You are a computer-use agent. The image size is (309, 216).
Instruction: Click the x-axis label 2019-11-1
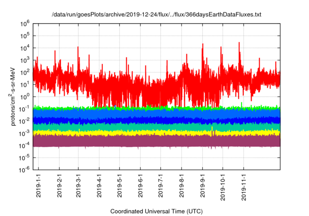244,187
